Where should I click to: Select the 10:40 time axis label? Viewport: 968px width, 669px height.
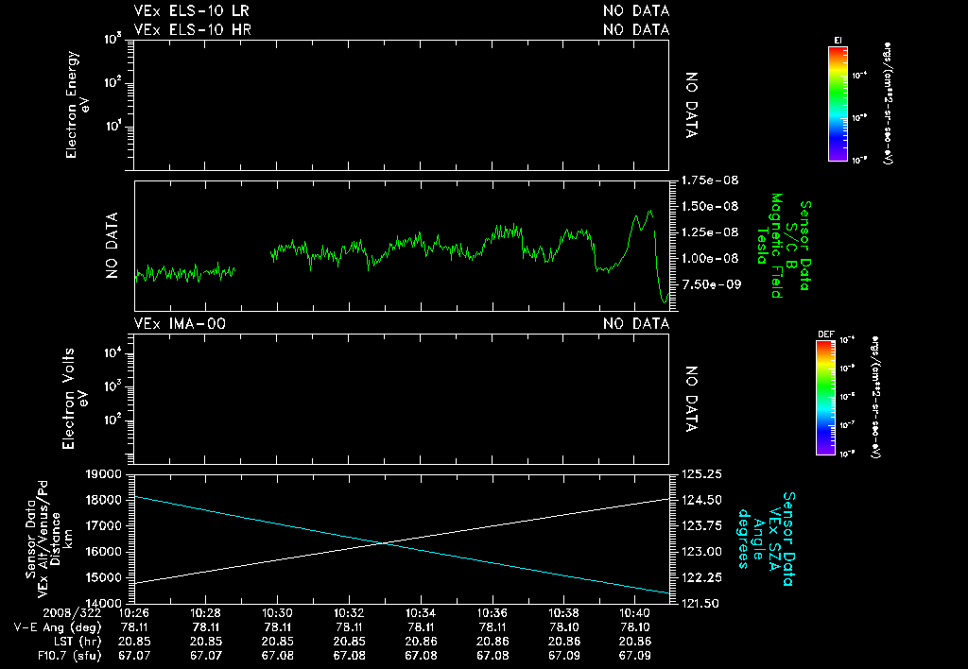634,612
